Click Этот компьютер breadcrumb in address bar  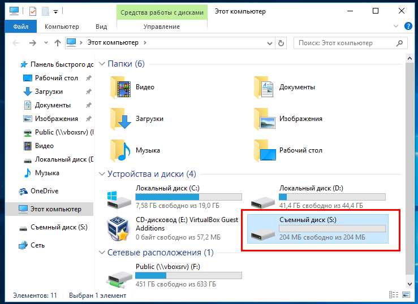[113, 42]
